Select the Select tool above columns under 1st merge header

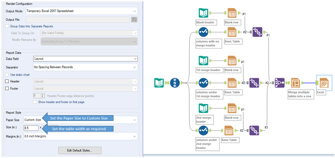pyautogui.click(x=203, y=83)
